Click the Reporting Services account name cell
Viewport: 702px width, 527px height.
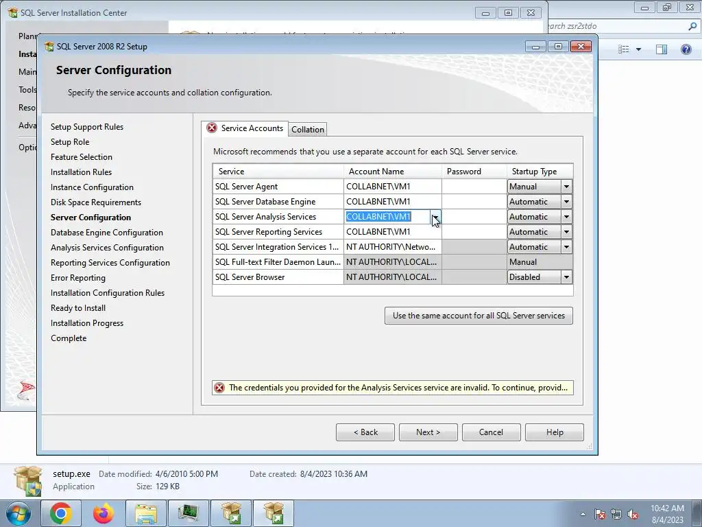[x=393, y=232]
